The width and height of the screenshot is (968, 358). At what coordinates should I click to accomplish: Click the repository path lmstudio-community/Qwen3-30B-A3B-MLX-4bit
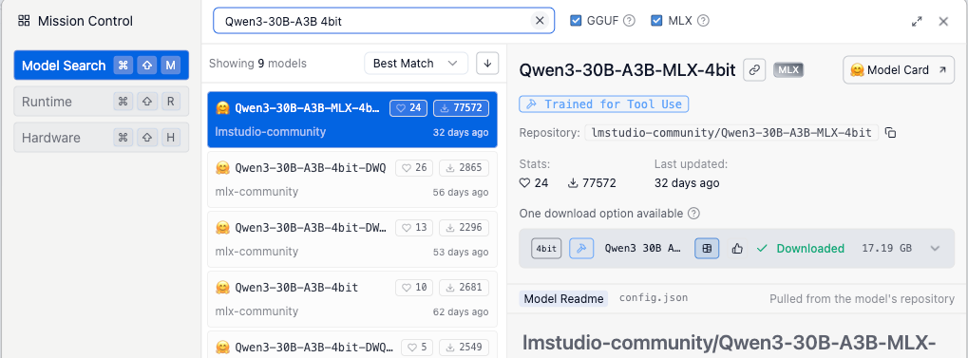pos(731,133)
